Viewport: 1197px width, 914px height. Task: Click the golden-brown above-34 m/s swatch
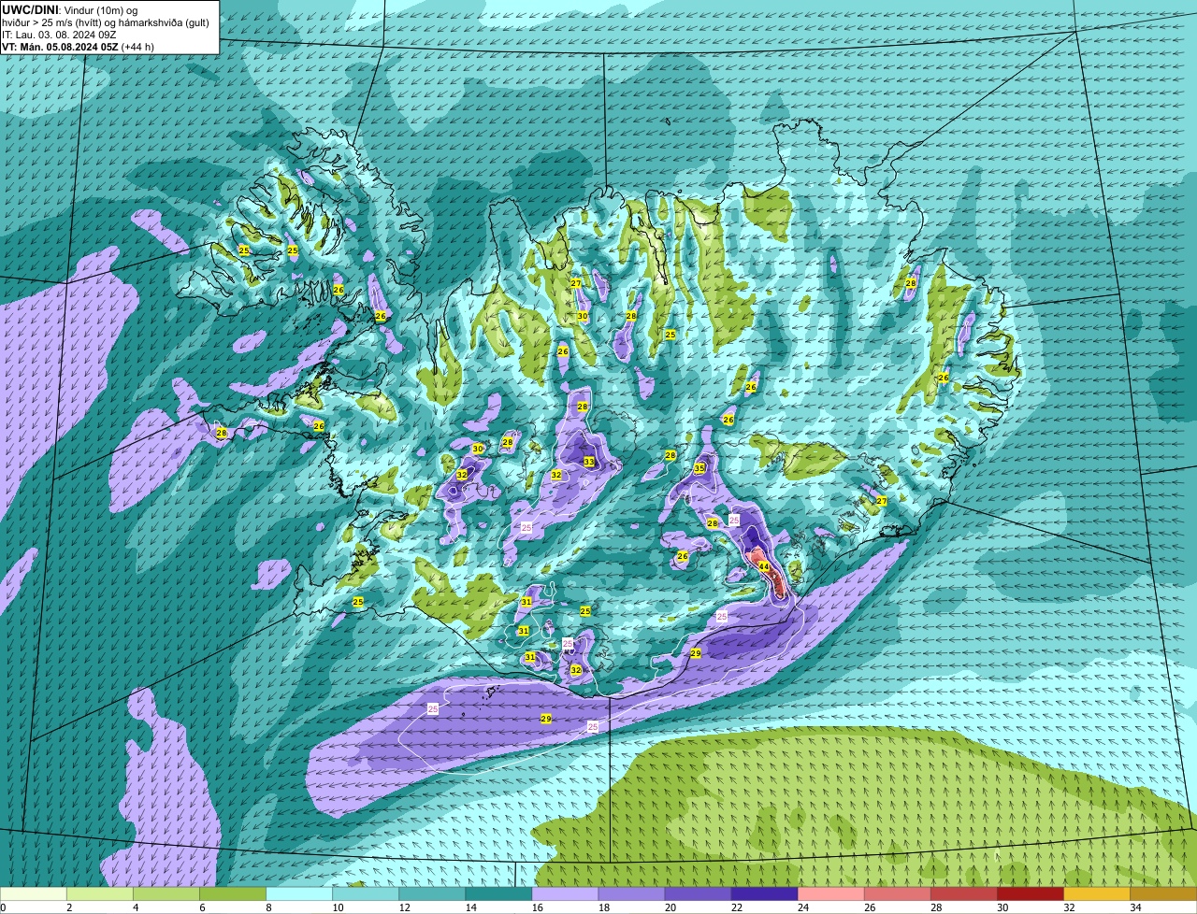1163,894
